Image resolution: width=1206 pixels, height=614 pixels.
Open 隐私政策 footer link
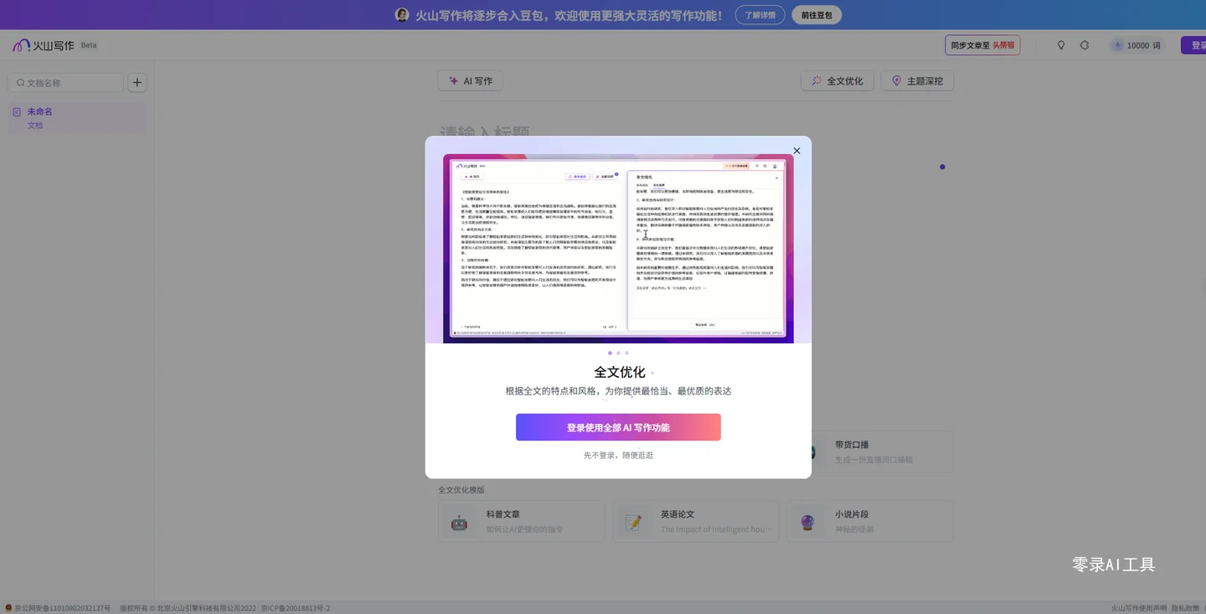click(x=1186, y=608)
